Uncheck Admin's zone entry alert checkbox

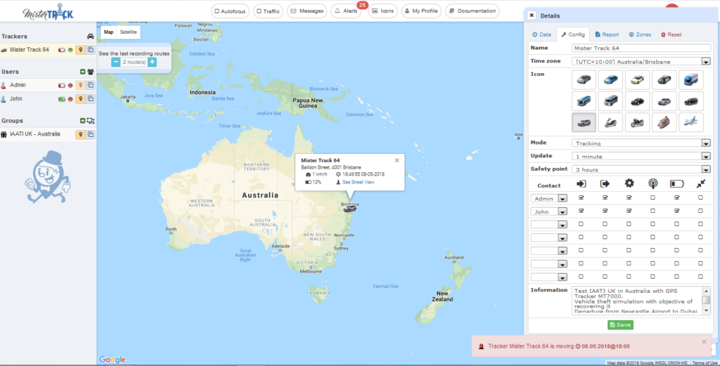[581, 197]
